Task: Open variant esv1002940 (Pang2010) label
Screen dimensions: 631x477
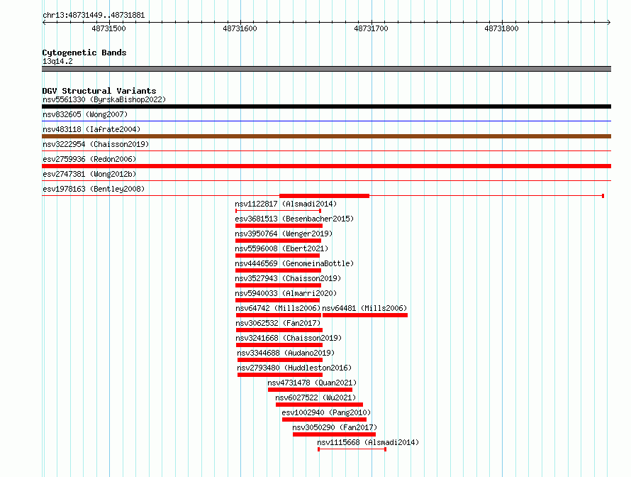Action: tap(326, 412)
